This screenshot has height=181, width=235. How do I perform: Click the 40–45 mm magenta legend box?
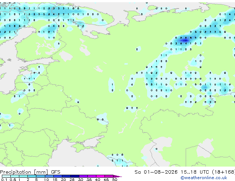(100, 176)
